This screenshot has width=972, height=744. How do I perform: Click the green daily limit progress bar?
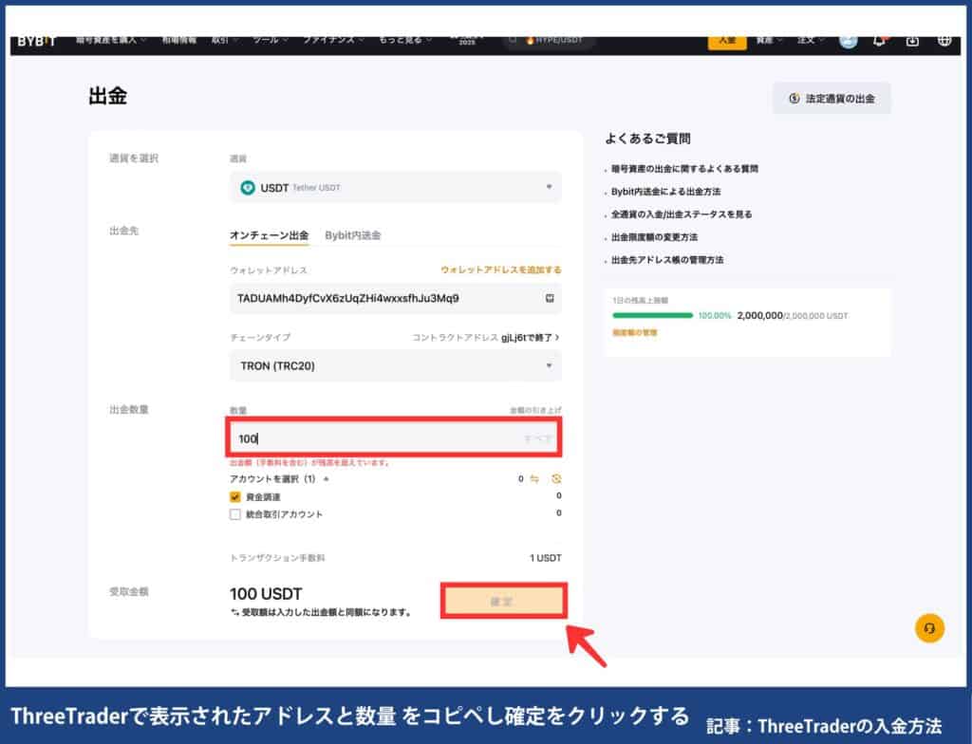pos(652,316)
